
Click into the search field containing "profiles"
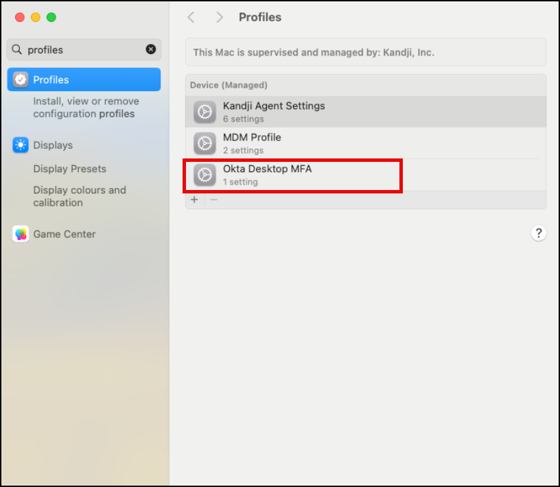click(82, 49)
